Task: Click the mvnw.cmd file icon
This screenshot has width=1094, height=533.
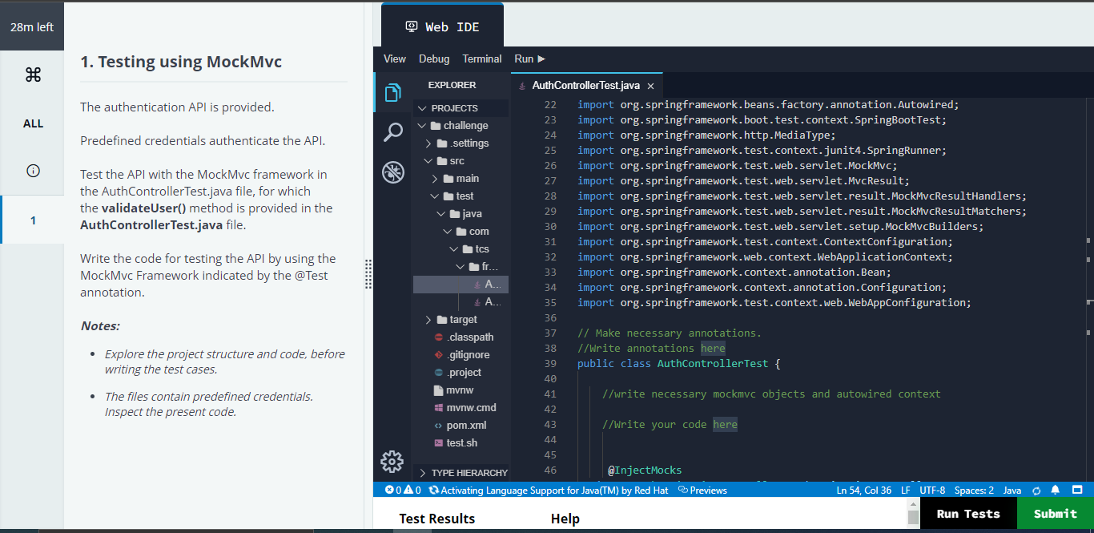Action: [x=438, y=408]
